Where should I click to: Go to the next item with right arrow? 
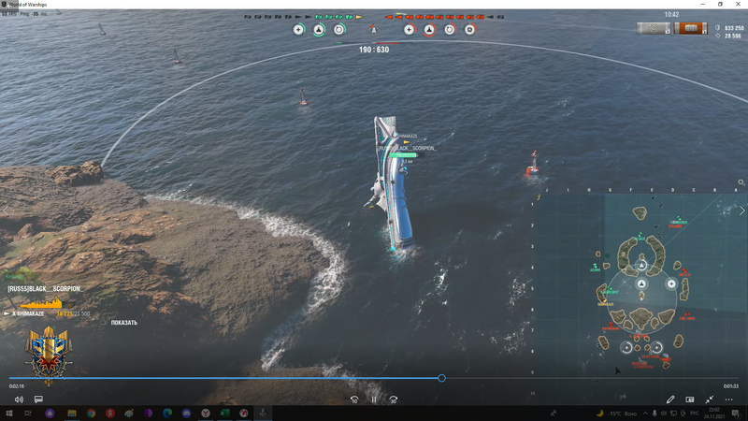point(741,210)
